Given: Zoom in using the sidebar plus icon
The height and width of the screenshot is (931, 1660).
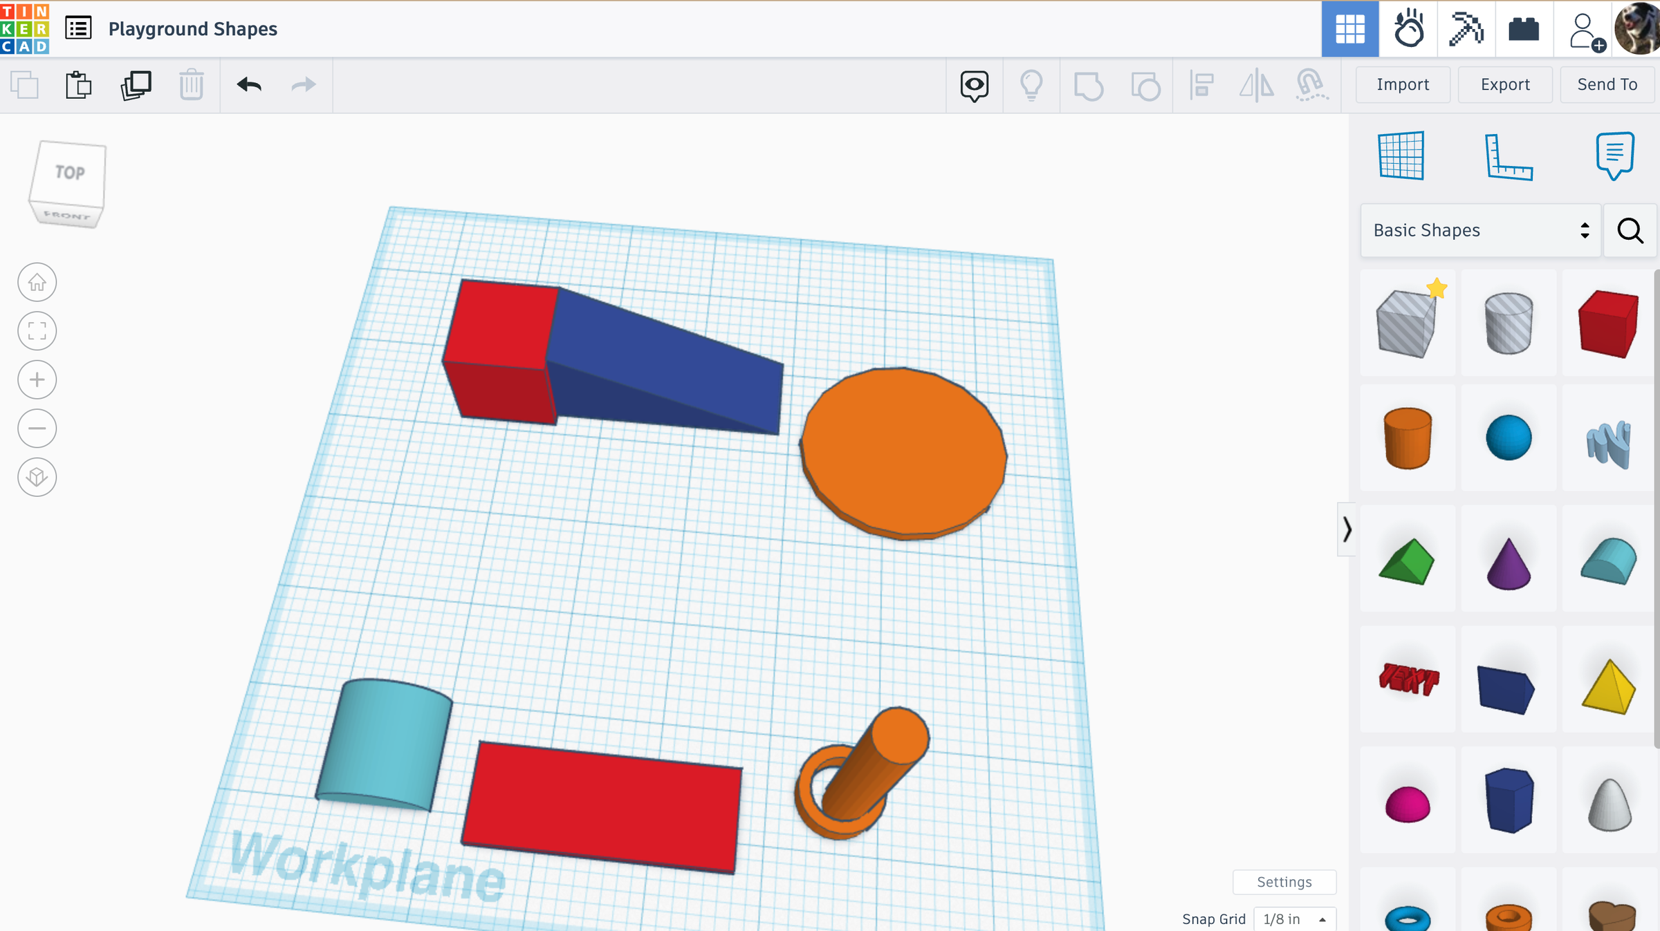Looking at the screenshot, I should coord(37,379).
